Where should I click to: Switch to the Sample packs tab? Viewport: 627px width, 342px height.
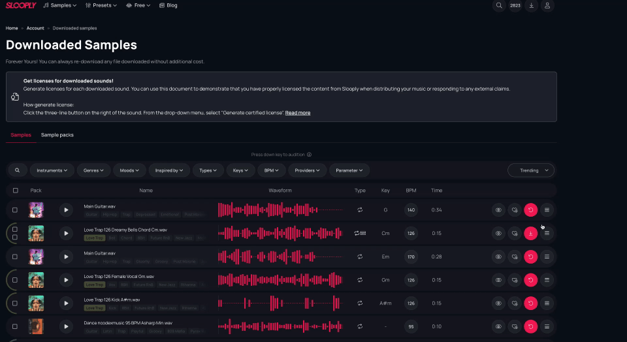(x=57, y=135)
